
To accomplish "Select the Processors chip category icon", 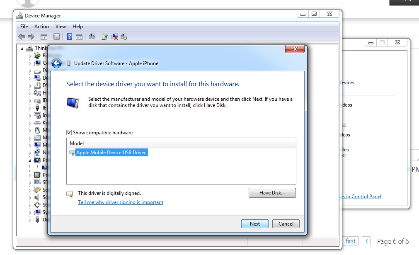I will (37, 175).
